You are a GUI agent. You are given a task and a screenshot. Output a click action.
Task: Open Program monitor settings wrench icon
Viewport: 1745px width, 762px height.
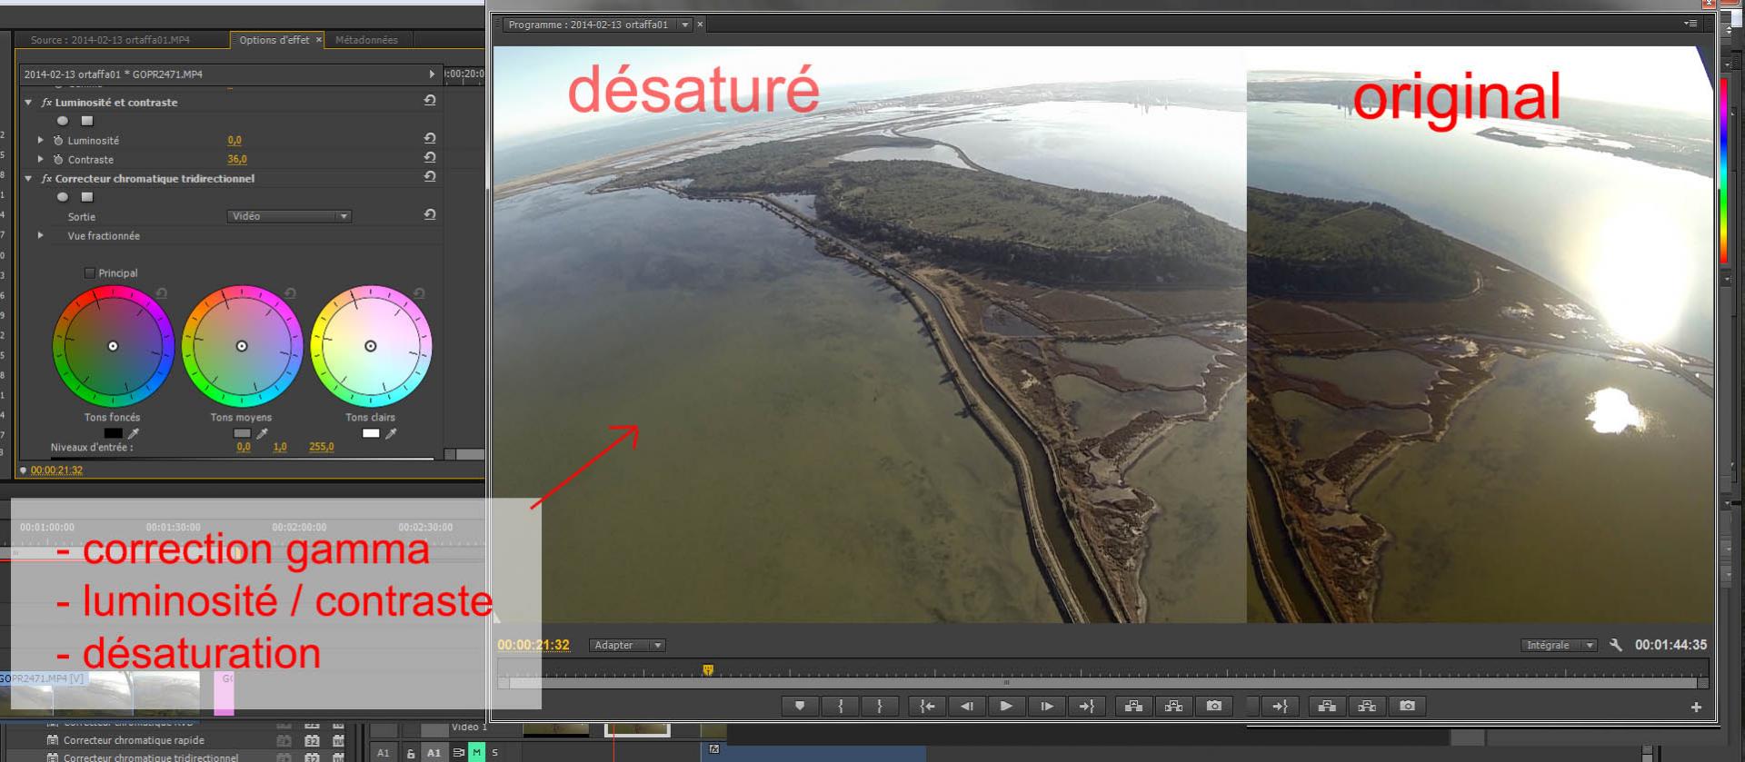pos(1615,645)
